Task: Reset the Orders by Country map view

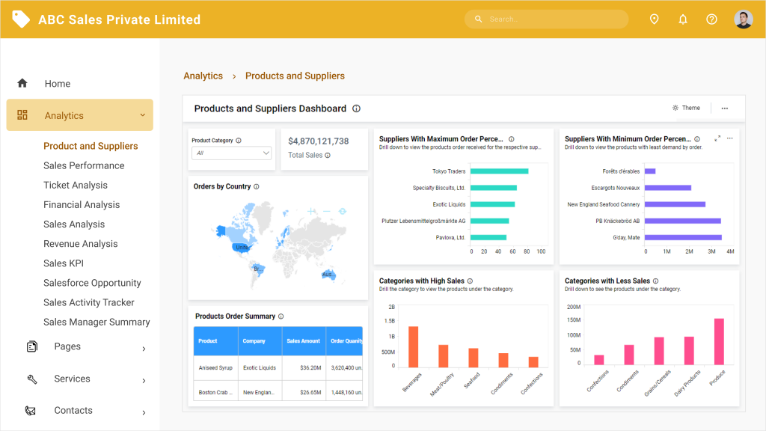Action: click(x=343, y=211)
